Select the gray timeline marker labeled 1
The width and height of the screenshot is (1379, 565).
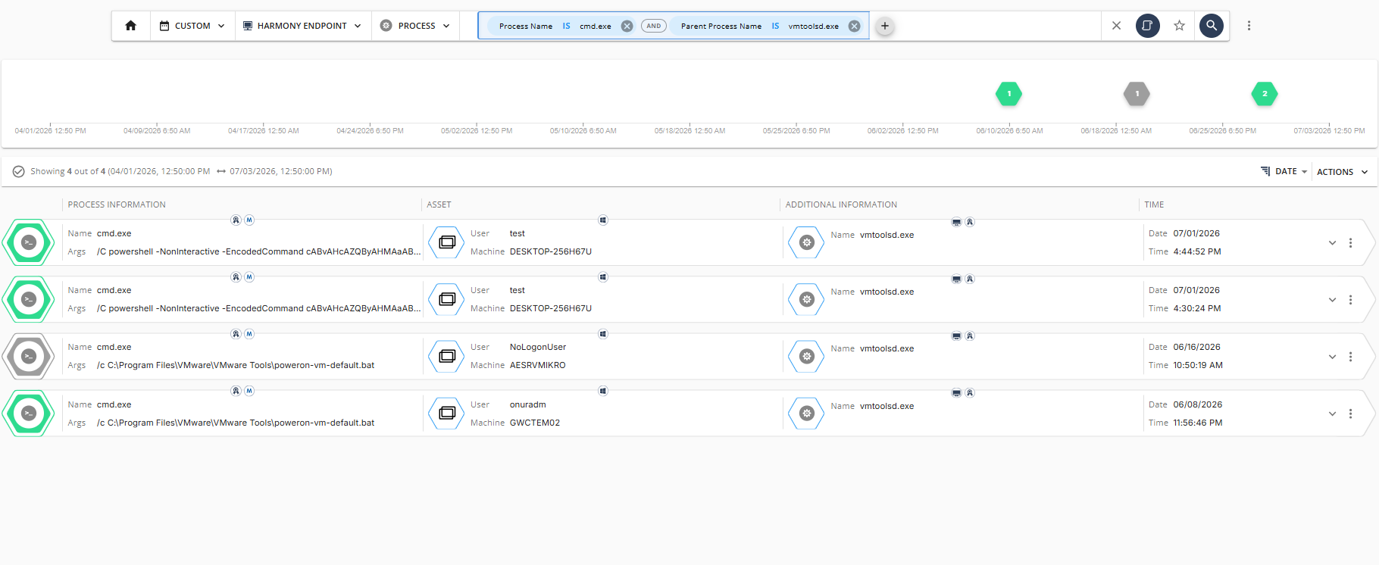tap(1137, 94)
